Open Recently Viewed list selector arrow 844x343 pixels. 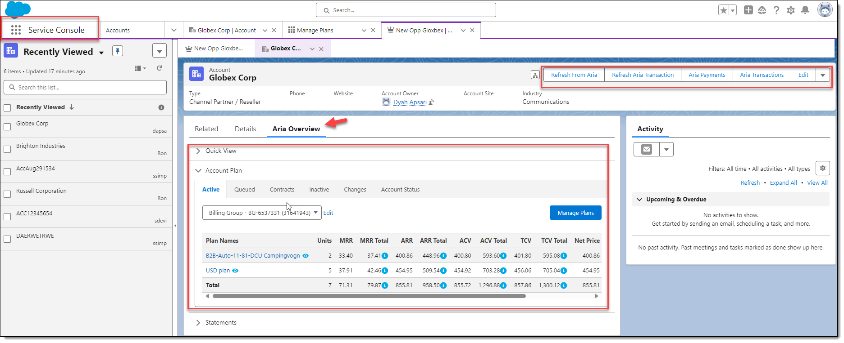(101, 53)
